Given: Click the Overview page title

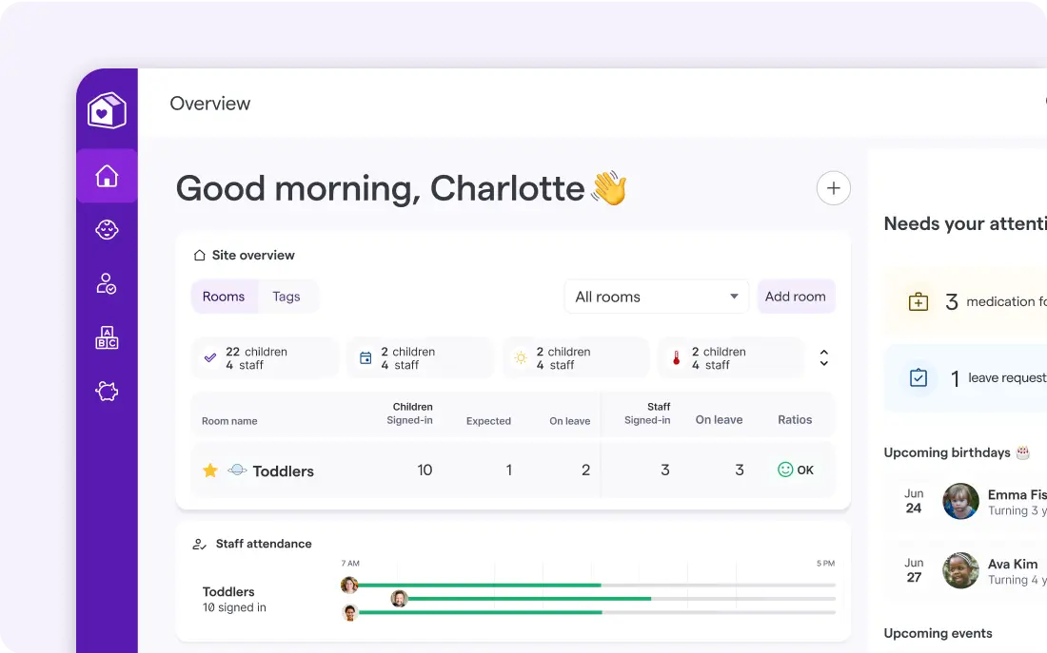Looking at the screenshot, I should point(209,104).
